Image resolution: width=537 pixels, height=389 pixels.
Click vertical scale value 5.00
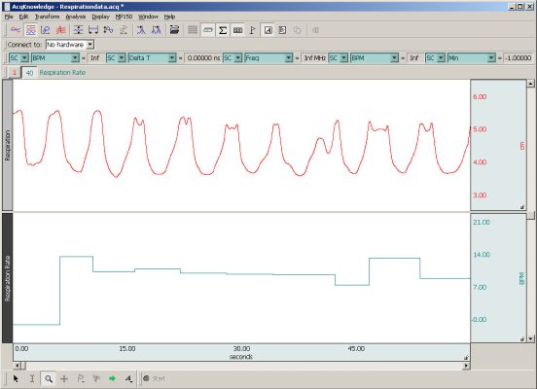click(480, 129)
